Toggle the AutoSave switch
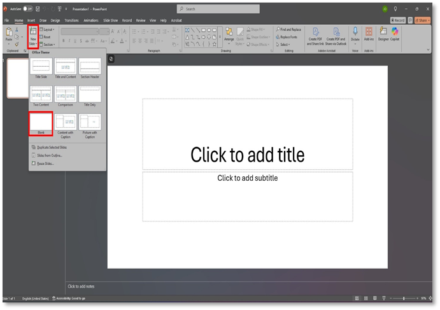 coord(27,9)
